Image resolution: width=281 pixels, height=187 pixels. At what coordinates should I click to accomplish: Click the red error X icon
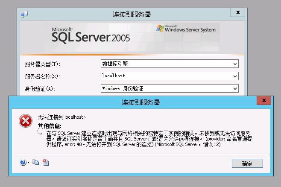coord(26,121)
